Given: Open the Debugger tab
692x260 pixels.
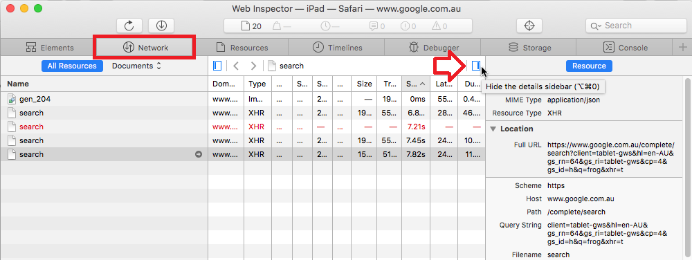Looking at the screenshot, I should pos(433,47).
